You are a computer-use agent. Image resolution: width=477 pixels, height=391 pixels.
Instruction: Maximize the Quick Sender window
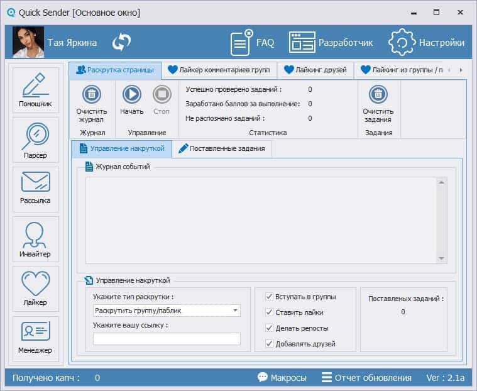pos(436,13)
